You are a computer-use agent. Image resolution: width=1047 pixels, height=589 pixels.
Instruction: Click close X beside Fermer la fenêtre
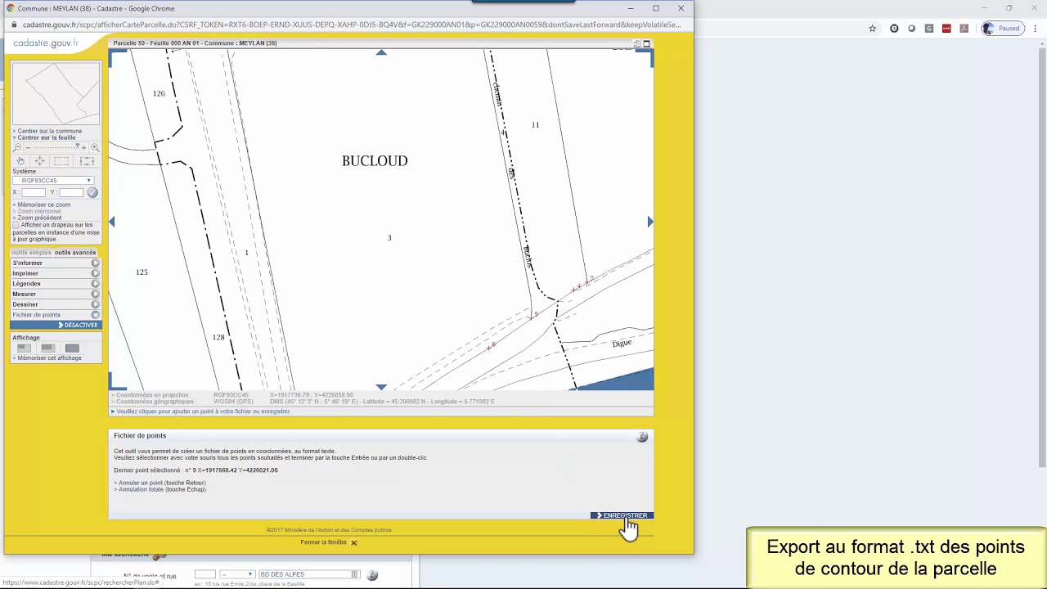click(x=354, y=542)
